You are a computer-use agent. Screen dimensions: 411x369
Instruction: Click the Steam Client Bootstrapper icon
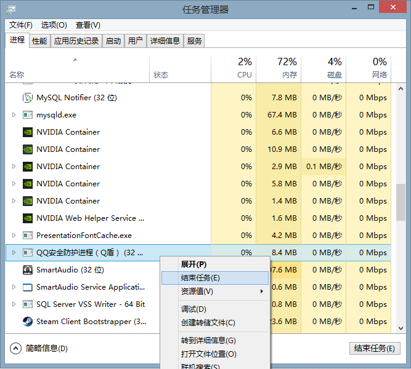[28, 322]
